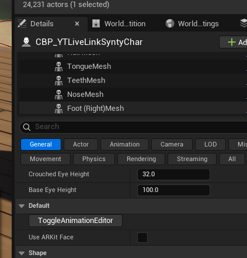Select the Streaming filter
The width and height of the screenshot is (247, 258).
[192, 159]
